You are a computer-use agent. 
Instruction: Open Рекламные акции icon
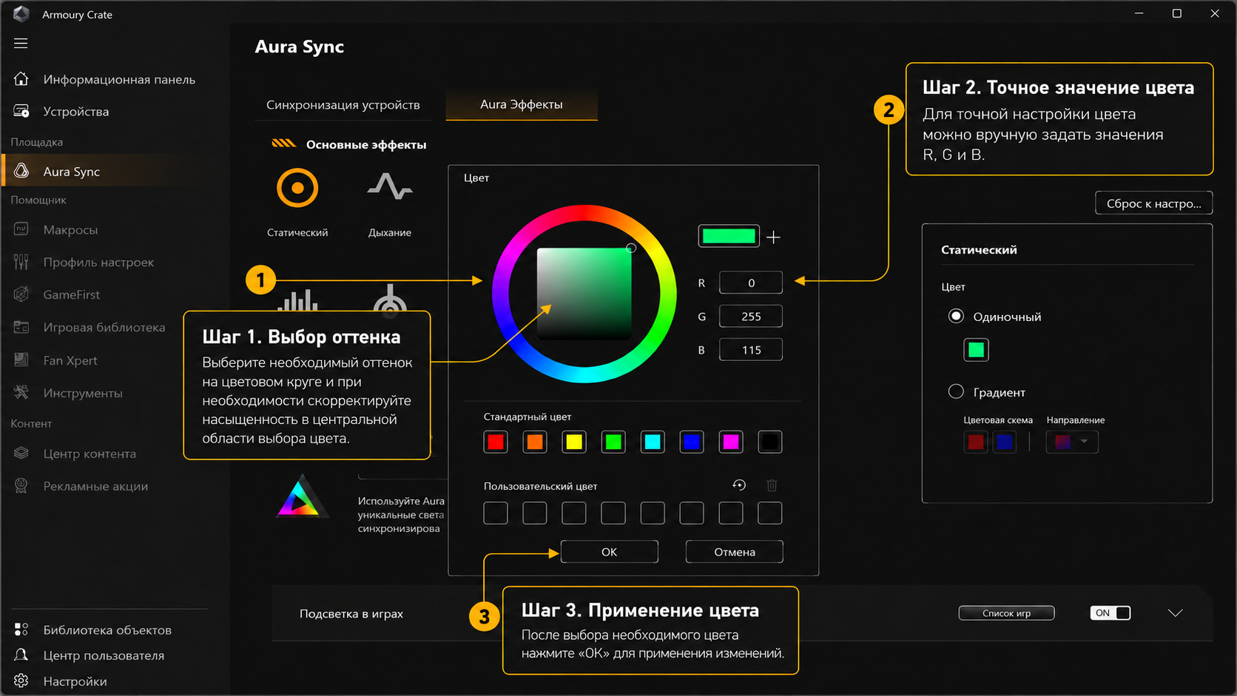21,486
